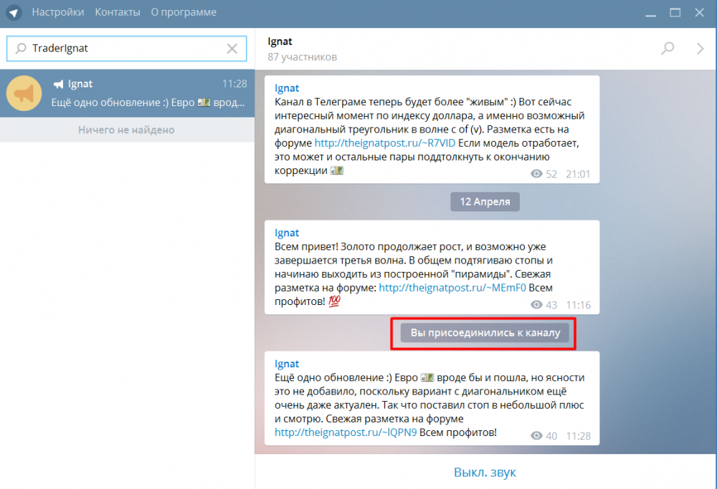Maximize the Telegram window

[675, 13]
